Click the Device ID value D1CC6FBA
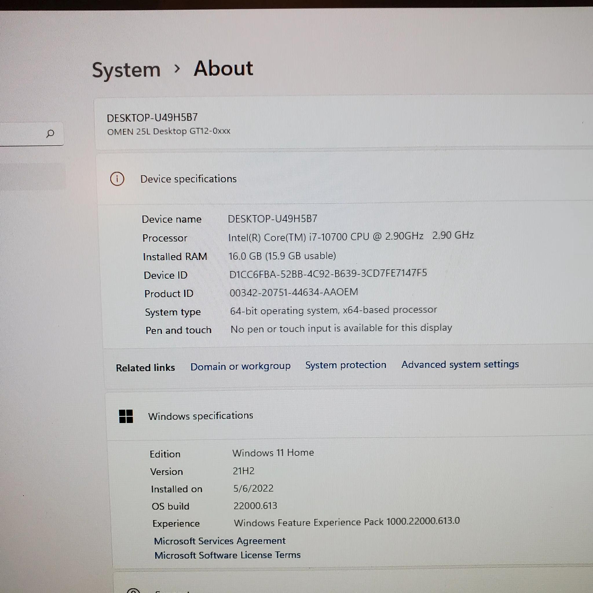 pyautogui.click(x=328, y=273)
